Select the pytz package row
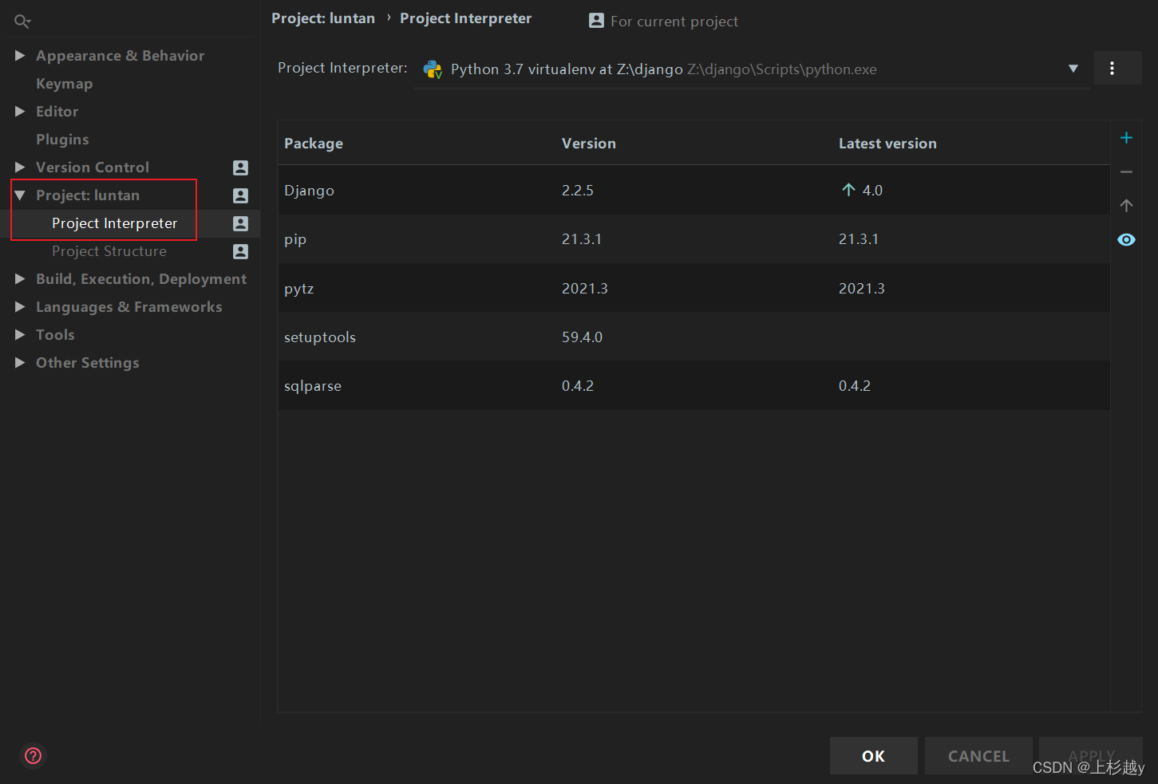Viewport: 1158px width, 784px height. 559,288
